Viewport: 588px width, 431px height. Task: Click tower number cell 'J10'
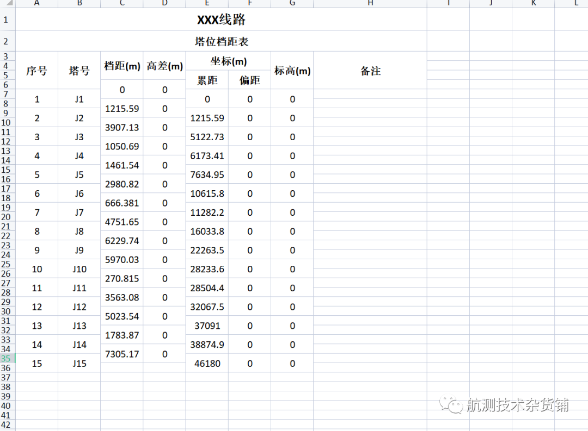[79, 269]
